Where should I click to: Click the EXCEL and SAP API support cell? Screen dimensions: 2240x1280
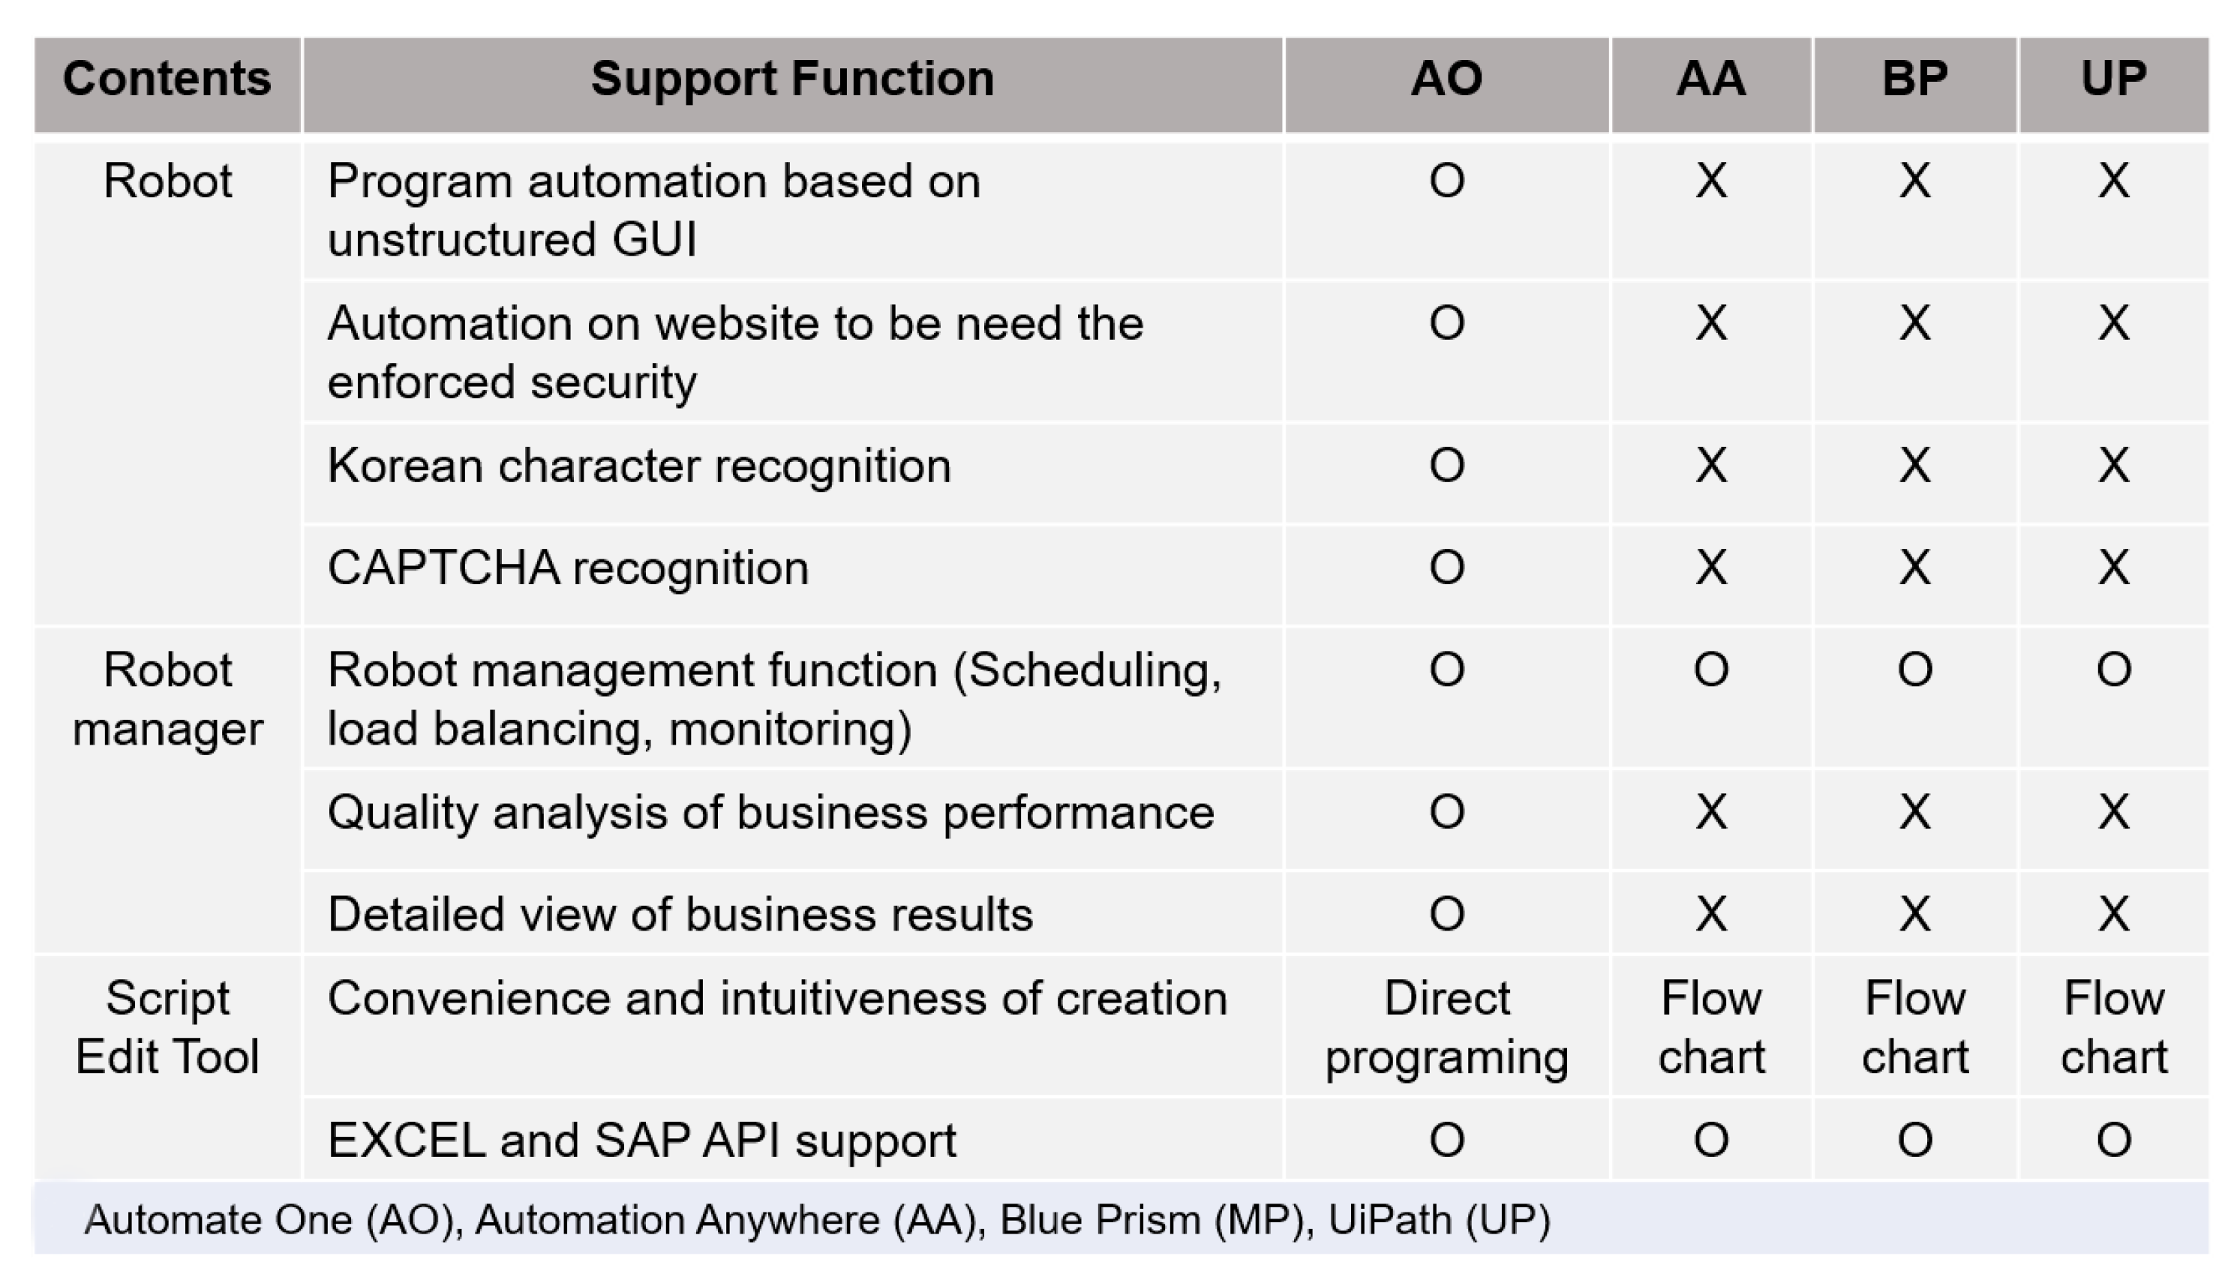641,1141
